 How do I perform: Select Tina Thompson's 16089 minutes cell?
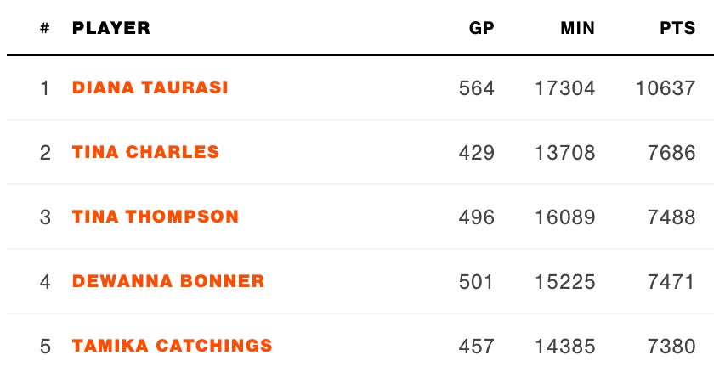pos(565,217)
